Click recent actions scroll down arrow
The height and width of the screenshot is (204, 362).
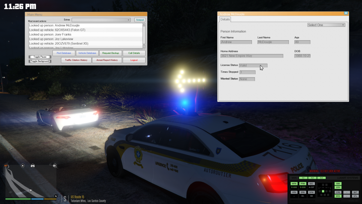click(144, 47)
